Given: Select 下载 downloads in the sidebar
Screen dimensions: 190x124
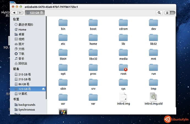Looking at the screenshot, I should [21, 54].
